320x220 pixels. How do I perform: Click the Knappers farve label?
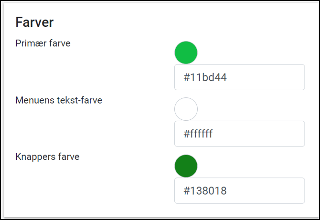pyautogui.click(x=47, y=157)
